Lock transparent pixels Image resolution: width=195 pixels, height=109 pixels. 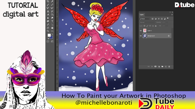pyautogui.click(x=144, y=26)
